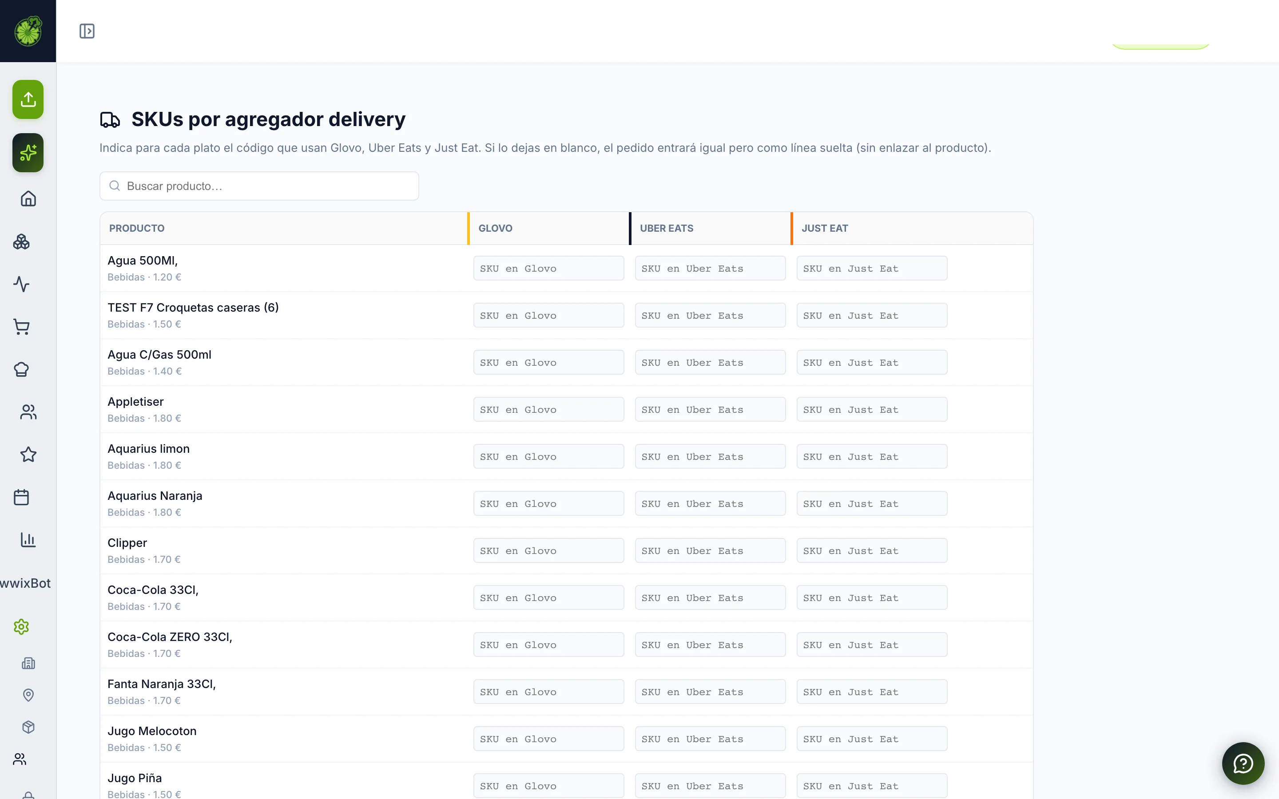Select the Coca-Cola 33Cl, product name
This screenshot has height=799, width=1279.
pyautogui.click(x=153, y=590)
